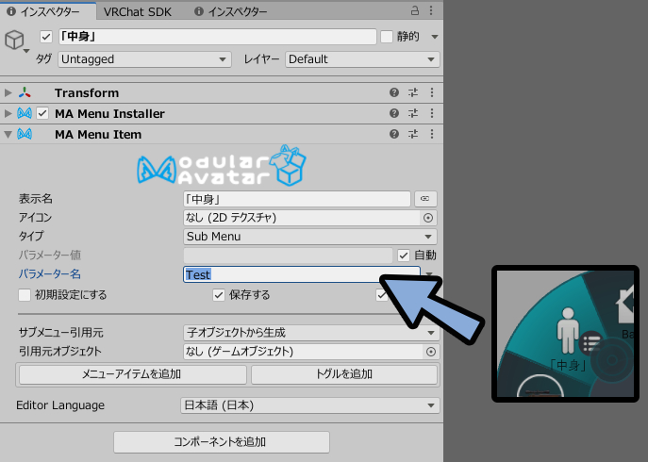Open the preset sliders icon for Transform
The width and height of the screenshot is (648, 462).
pos(413,92)
